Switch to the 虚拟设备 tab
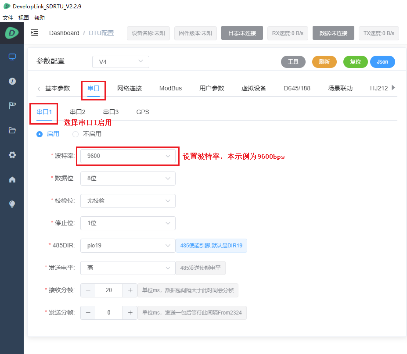Viewport: 407px width, 354px height. coord(254,88)
